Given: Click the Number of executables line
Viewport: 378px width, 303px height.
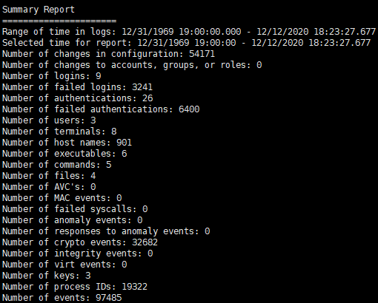Looking at the screenshot, I should click(64, 154).
